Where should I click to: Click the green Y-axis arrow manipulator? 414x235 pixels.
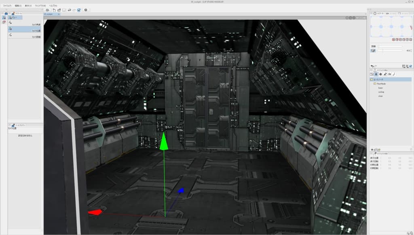[x=164, y=141]
